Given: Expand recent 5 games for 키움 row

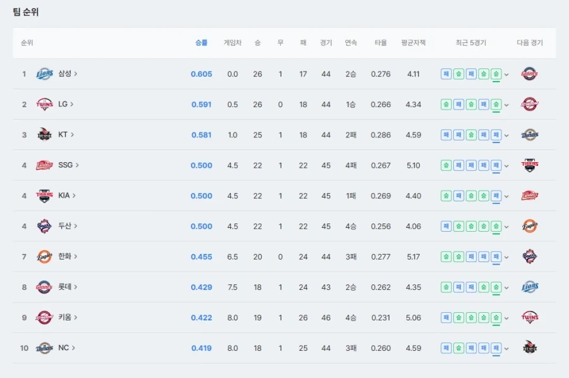Looking at the screenshot, I should tap(506, 318).
